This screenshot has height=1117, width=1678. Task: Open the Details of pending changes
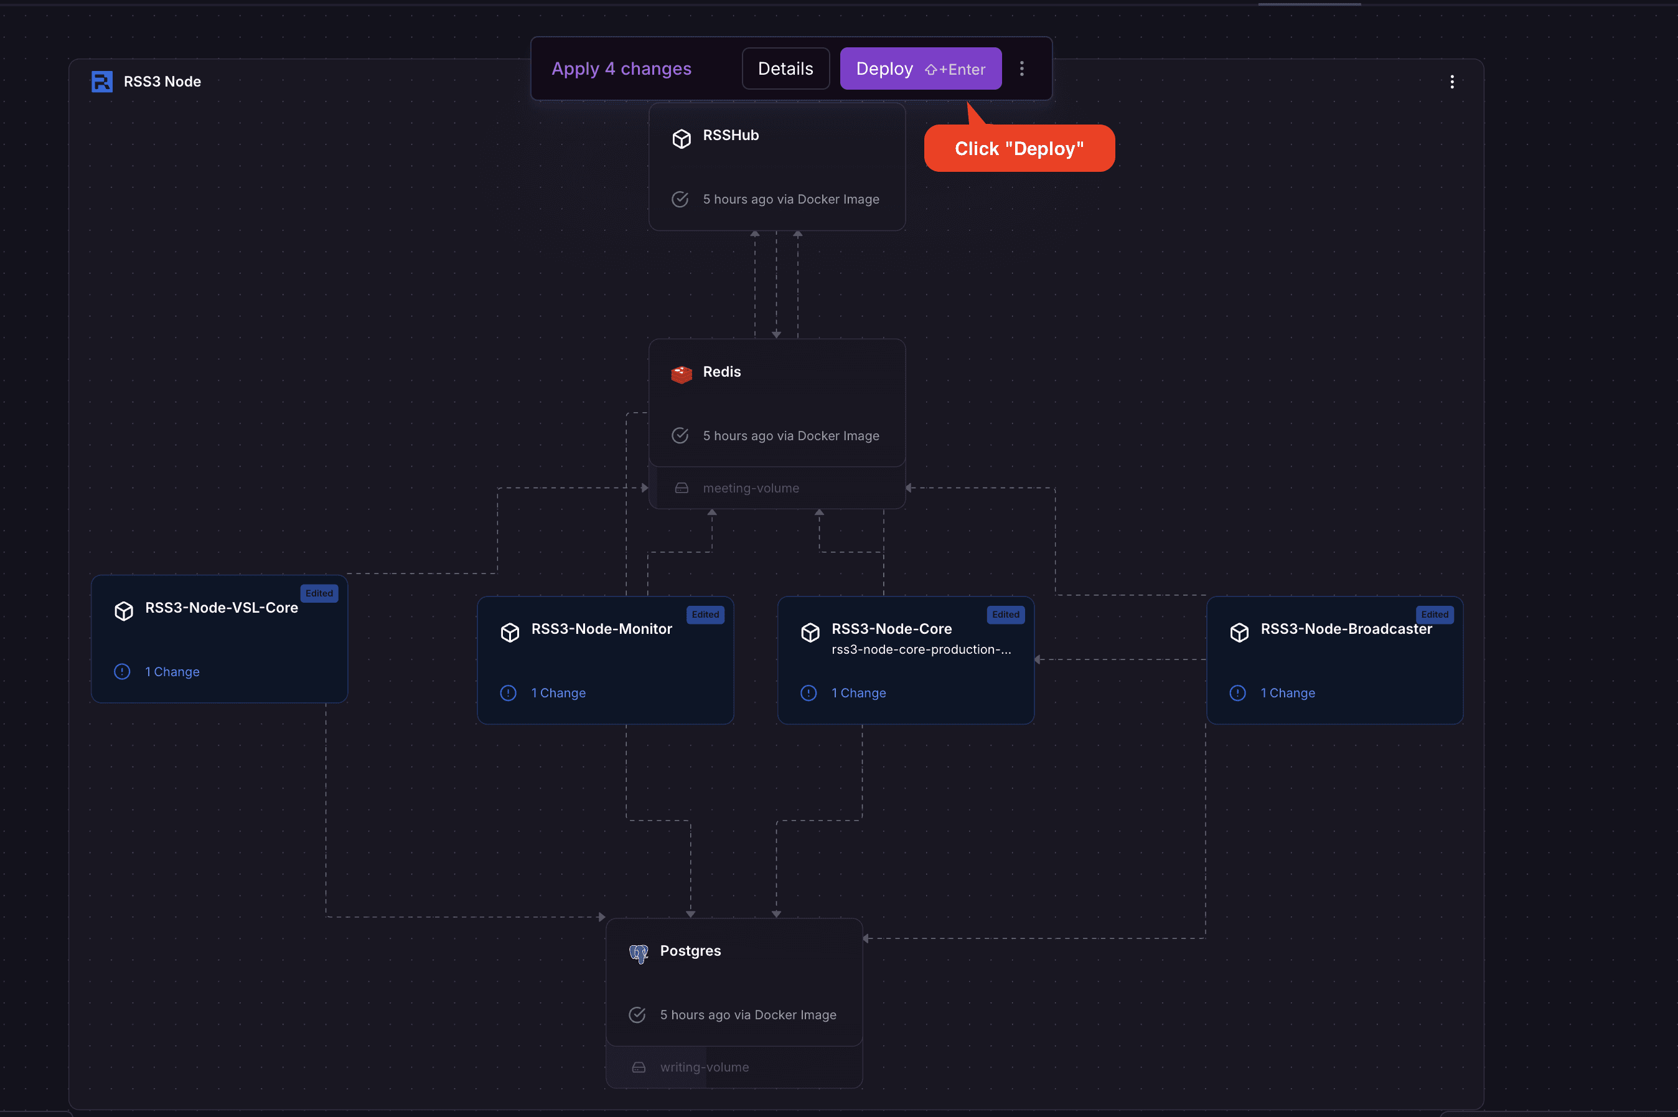[785, 68]
